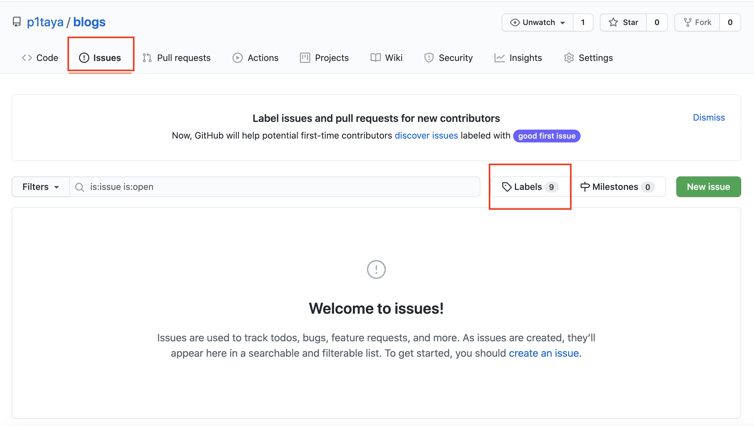Dismiss the new contributors banner
The width and height of the screenshot is (754, 426).
tap(708, 117)
